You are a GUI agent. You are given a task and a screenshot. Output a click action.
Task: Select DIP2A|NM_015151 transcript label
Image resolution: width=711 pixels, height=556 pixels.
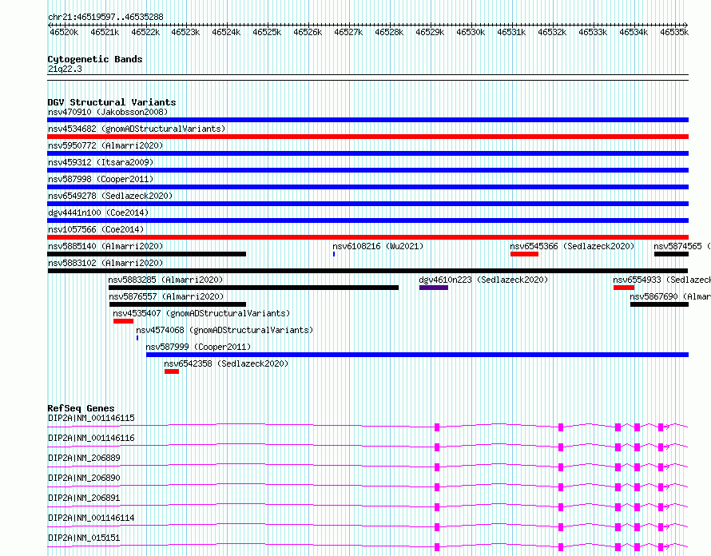pos(84,538)
